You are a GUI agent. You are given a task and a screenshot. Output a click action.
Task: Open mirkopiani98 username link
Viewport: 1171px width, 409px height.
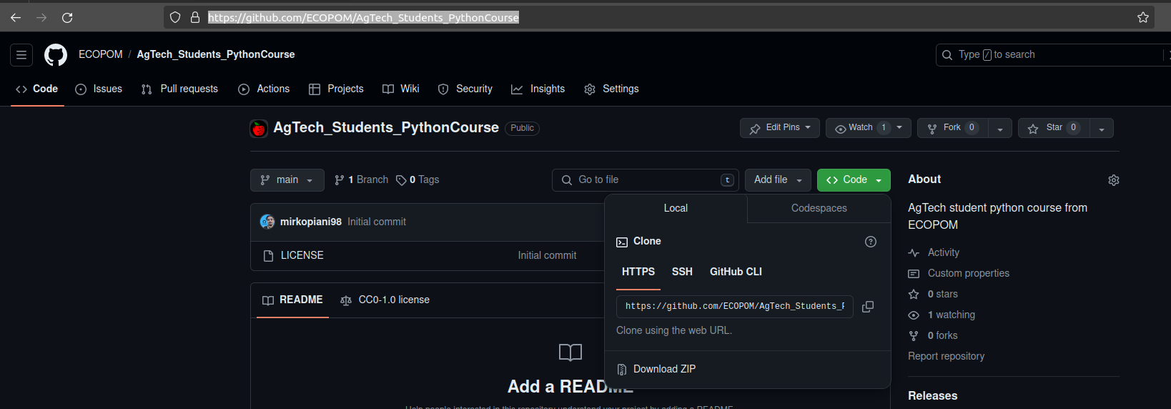tap(311, 222)
